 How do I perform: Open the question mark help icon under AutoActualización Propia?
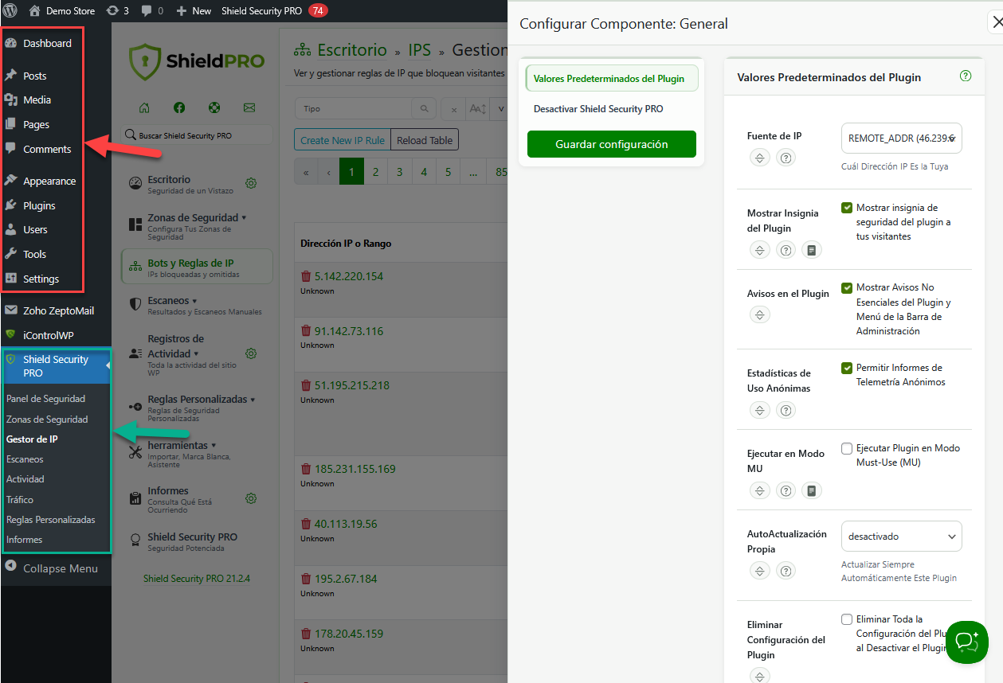click(x=786, y=571)
